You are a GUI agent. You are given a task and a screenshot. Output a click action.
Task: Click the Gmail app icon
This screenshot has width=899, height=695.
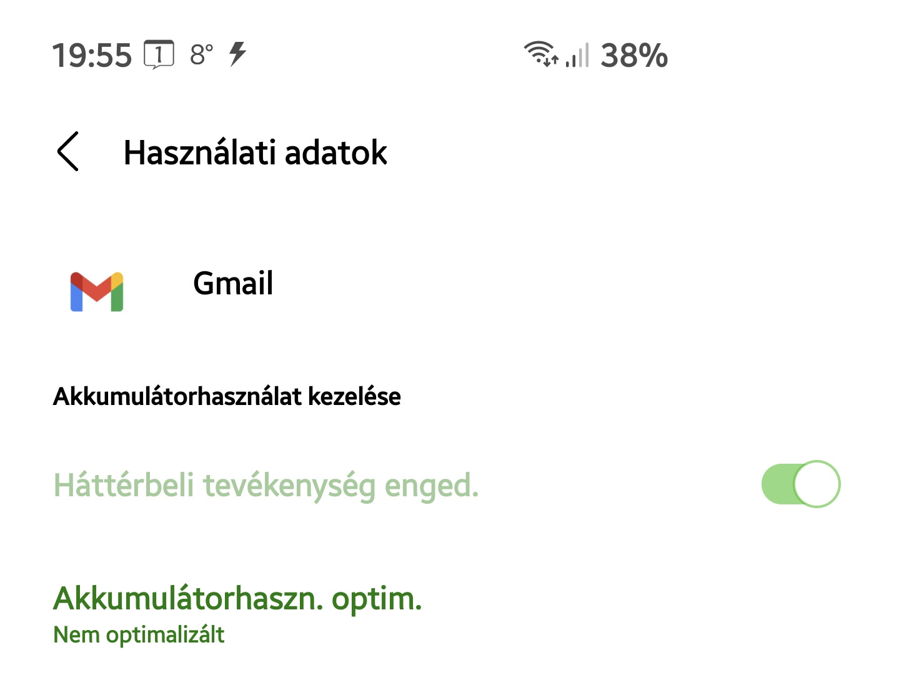(x=97, y=291)
